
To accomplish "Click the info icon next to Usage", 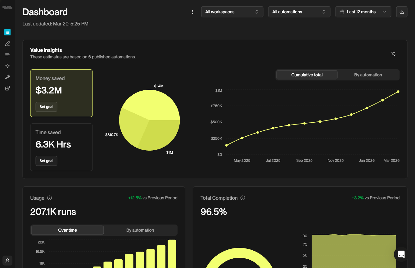I will click(49, 198).
